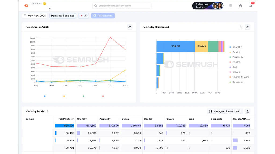Expand the Demo AIO project dropdown
The height and width of the screenshot is (154, 275).
(50, 8)
